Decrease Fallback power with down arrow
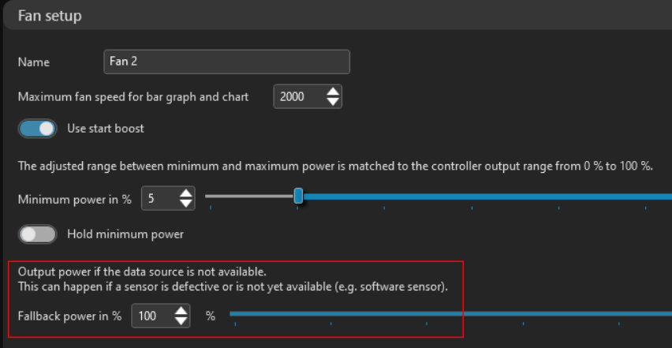The image size is (672, 348). pyautogui.click(x=181, y=321)
